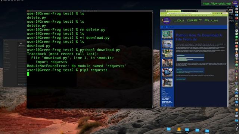Click the small link button below the article text
The image size is (239, 134).
[x=181, y=79]
